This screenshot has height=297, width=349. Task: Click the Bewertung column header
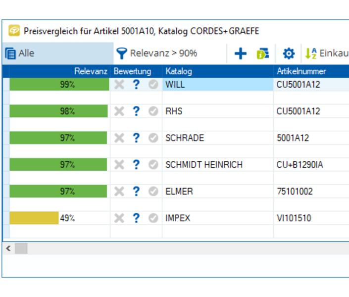(132, 71)
